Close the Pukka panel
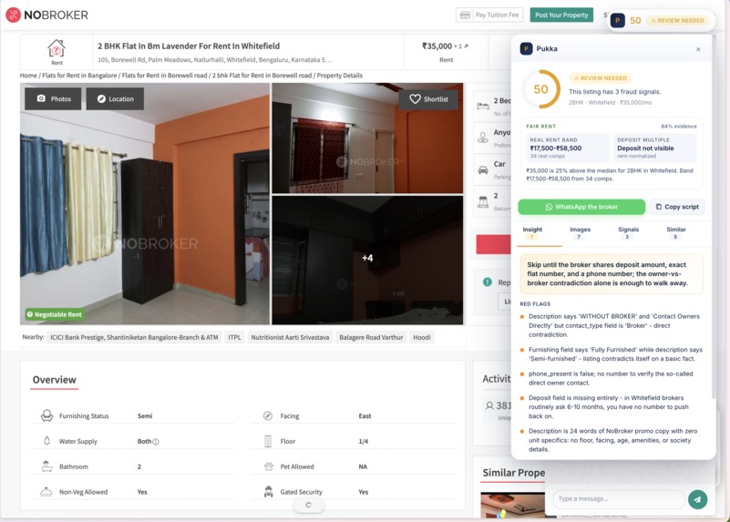 click(x=698, y=49)
